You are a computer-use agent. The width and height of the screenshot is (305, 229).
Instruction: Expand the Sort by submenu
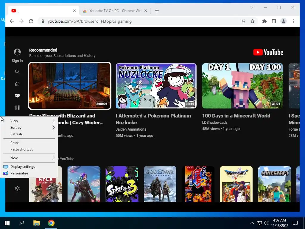29,128
